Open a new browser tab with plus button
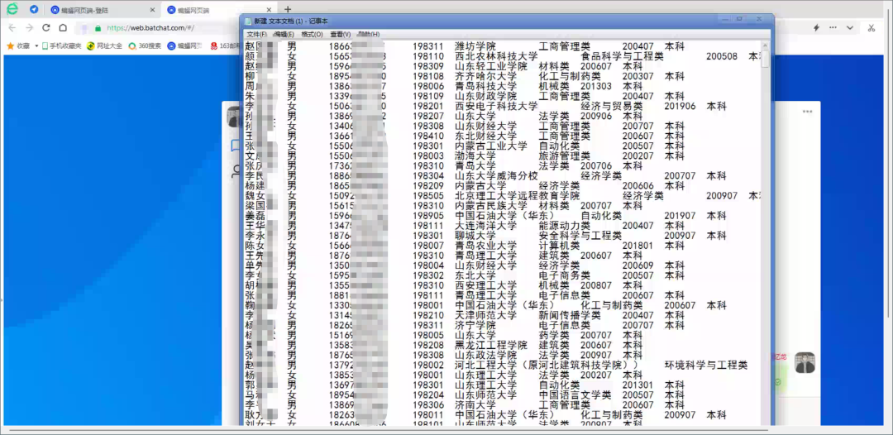 [x=288, y=10]
